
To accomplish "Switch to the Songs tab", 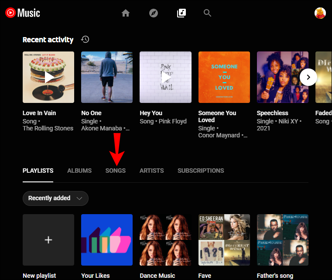I will [x=116, y=171].
